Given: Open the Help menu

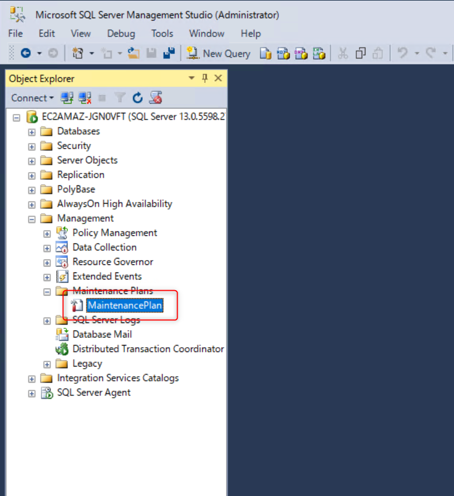Looking at the screenshot, I should pyautogui.click(x=251, y=33).
